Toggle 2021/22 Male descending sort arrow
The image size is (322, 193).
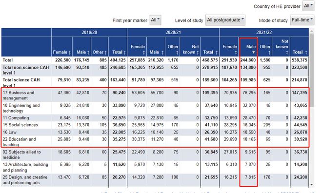pos(254,52)
